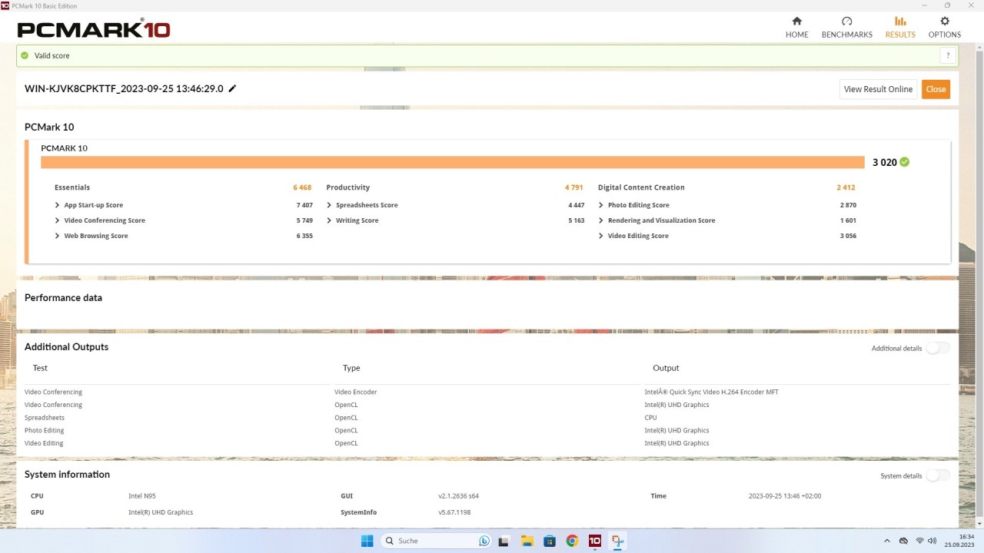Click the Performance data heading
This screenshot has height=553, width=984.
[63, 298]
